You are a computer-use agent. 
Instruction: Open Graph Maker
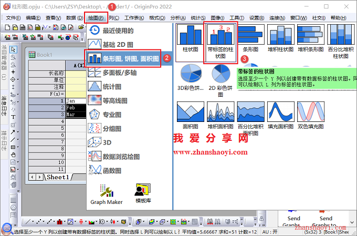(x=107, y=194)
